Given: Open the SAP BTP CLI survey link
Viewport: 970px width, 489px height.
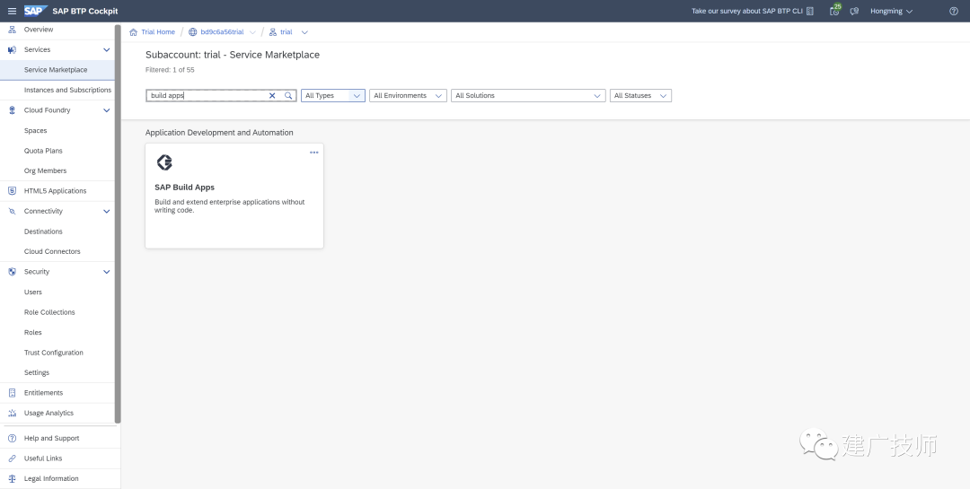Looking at the screenshot, I should click(746, 11).
